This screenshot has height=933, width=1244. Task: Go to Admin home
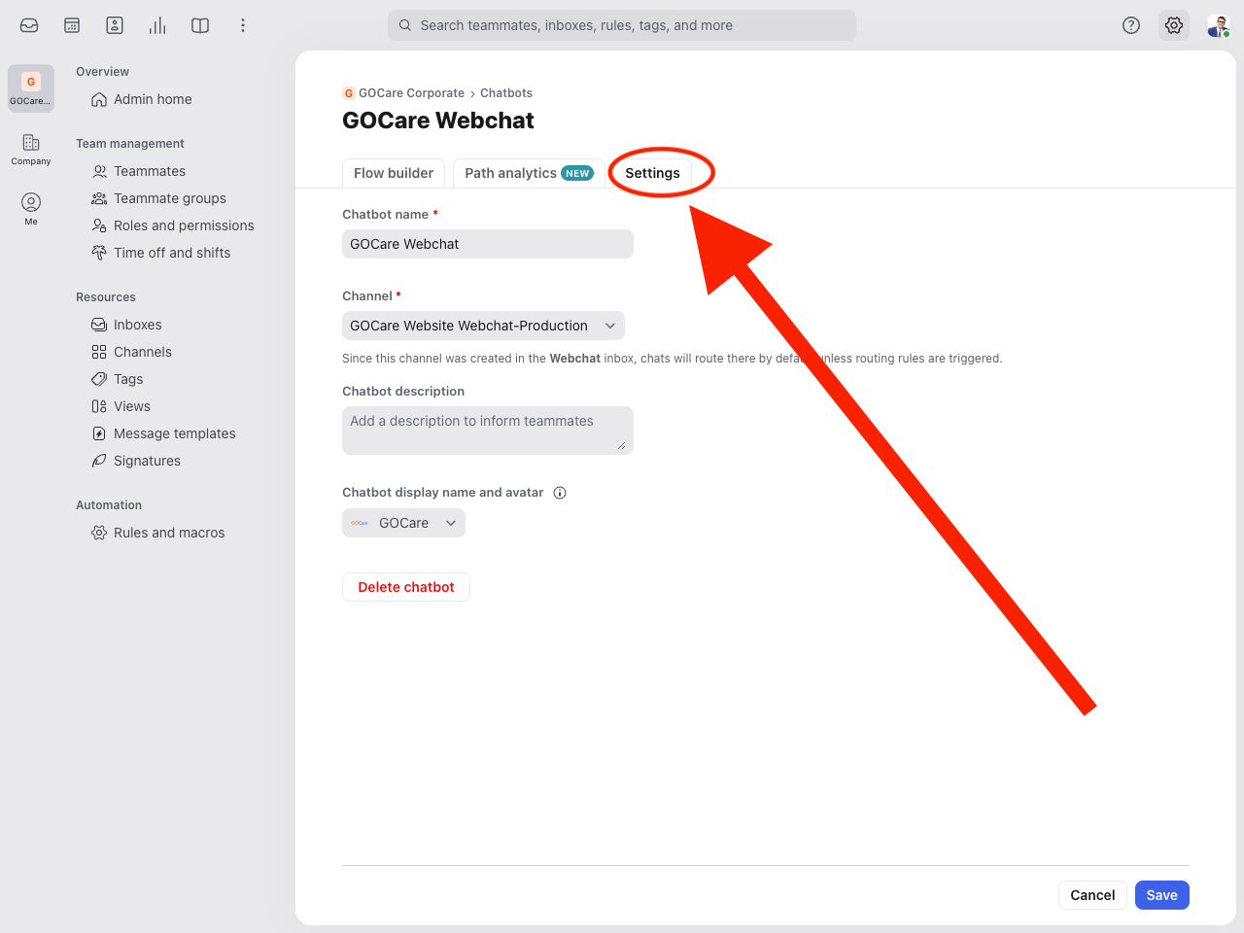coord(153,99)
